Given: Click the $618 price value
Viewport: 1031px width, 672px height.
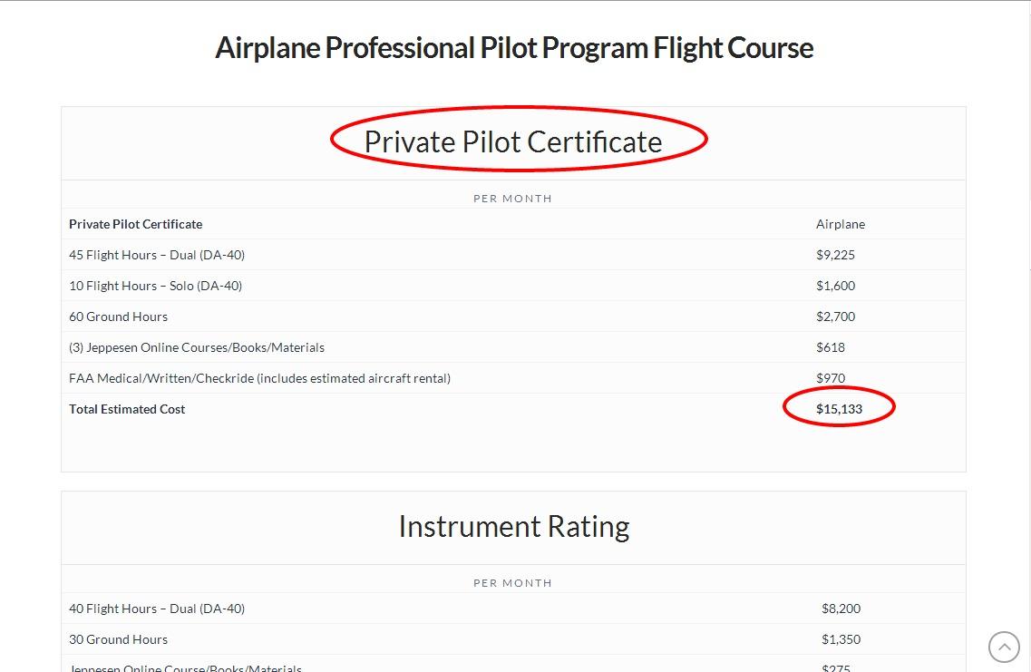Looking at the screenshot, I should pos(831,347).
